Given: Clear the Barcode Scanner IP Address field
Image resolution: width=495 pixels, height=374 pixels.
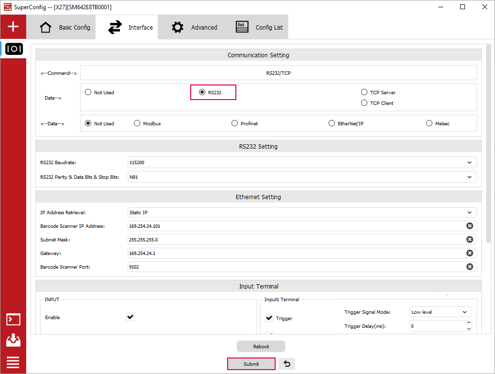Looking at the screenshot, I should (469, 226).
